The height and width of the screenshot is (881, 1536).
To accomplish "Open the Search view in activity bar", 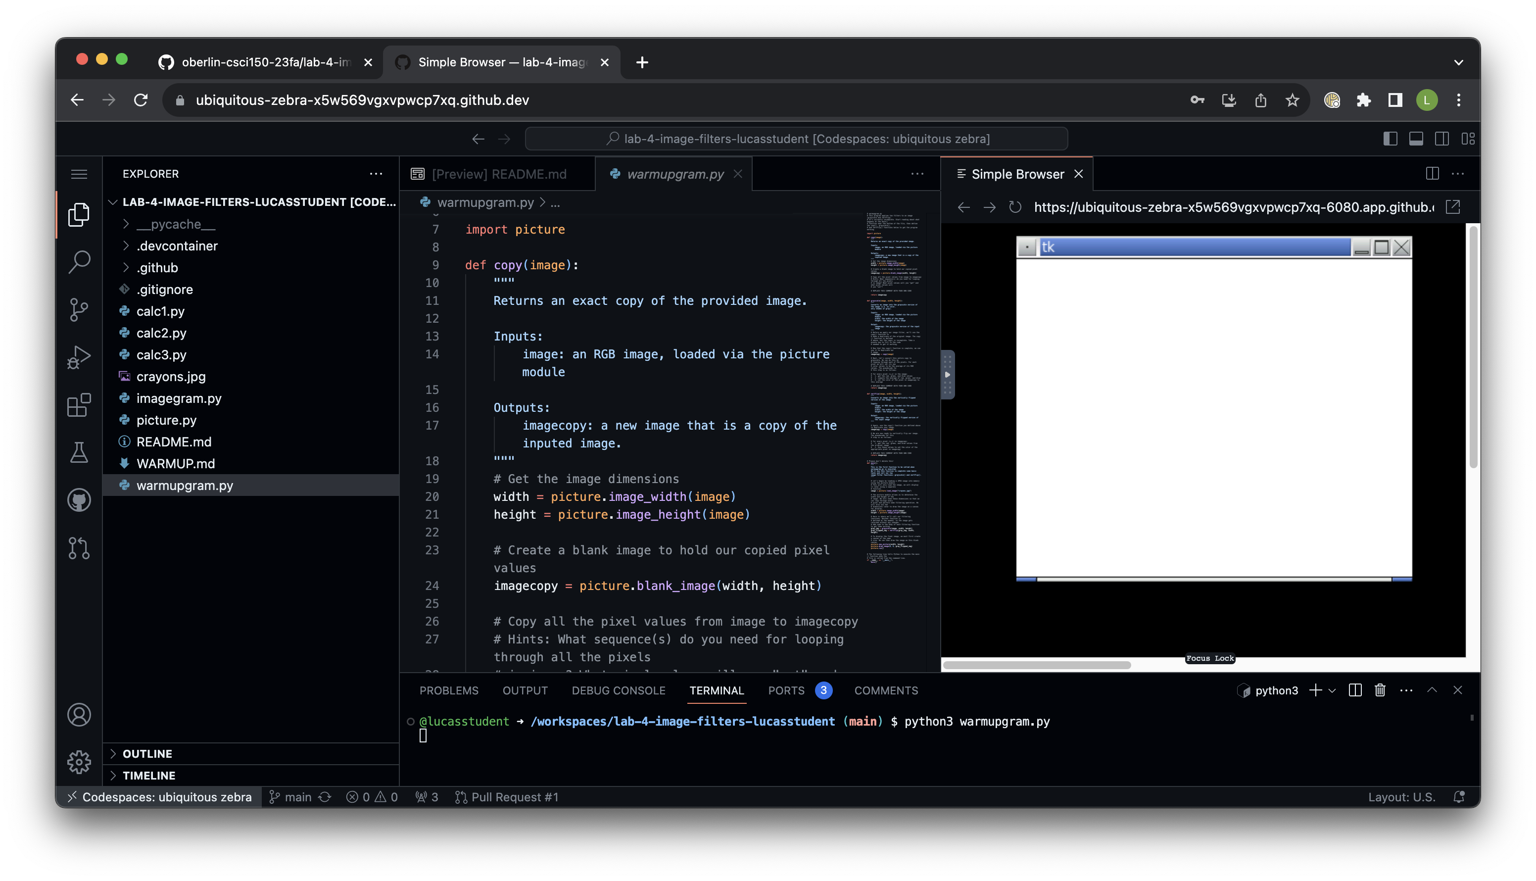I will 79,262.
